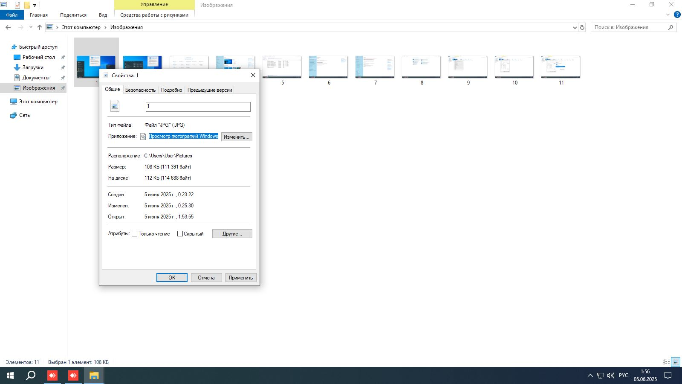Click the back arrow navigation icon
682x384 pixels.
(8, 27)
